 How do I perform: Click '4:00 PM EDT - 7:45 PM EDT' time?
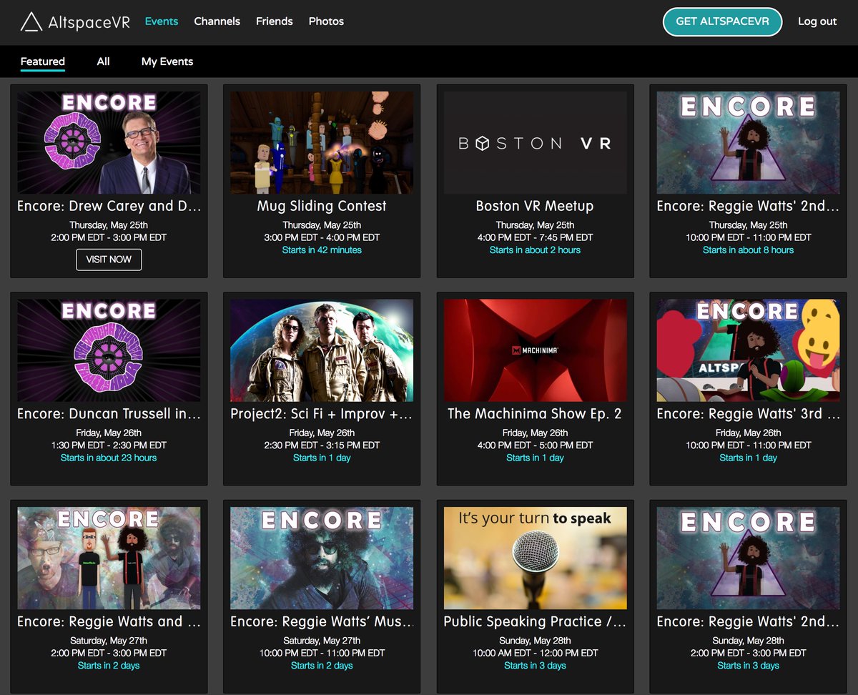pos(535,237)
